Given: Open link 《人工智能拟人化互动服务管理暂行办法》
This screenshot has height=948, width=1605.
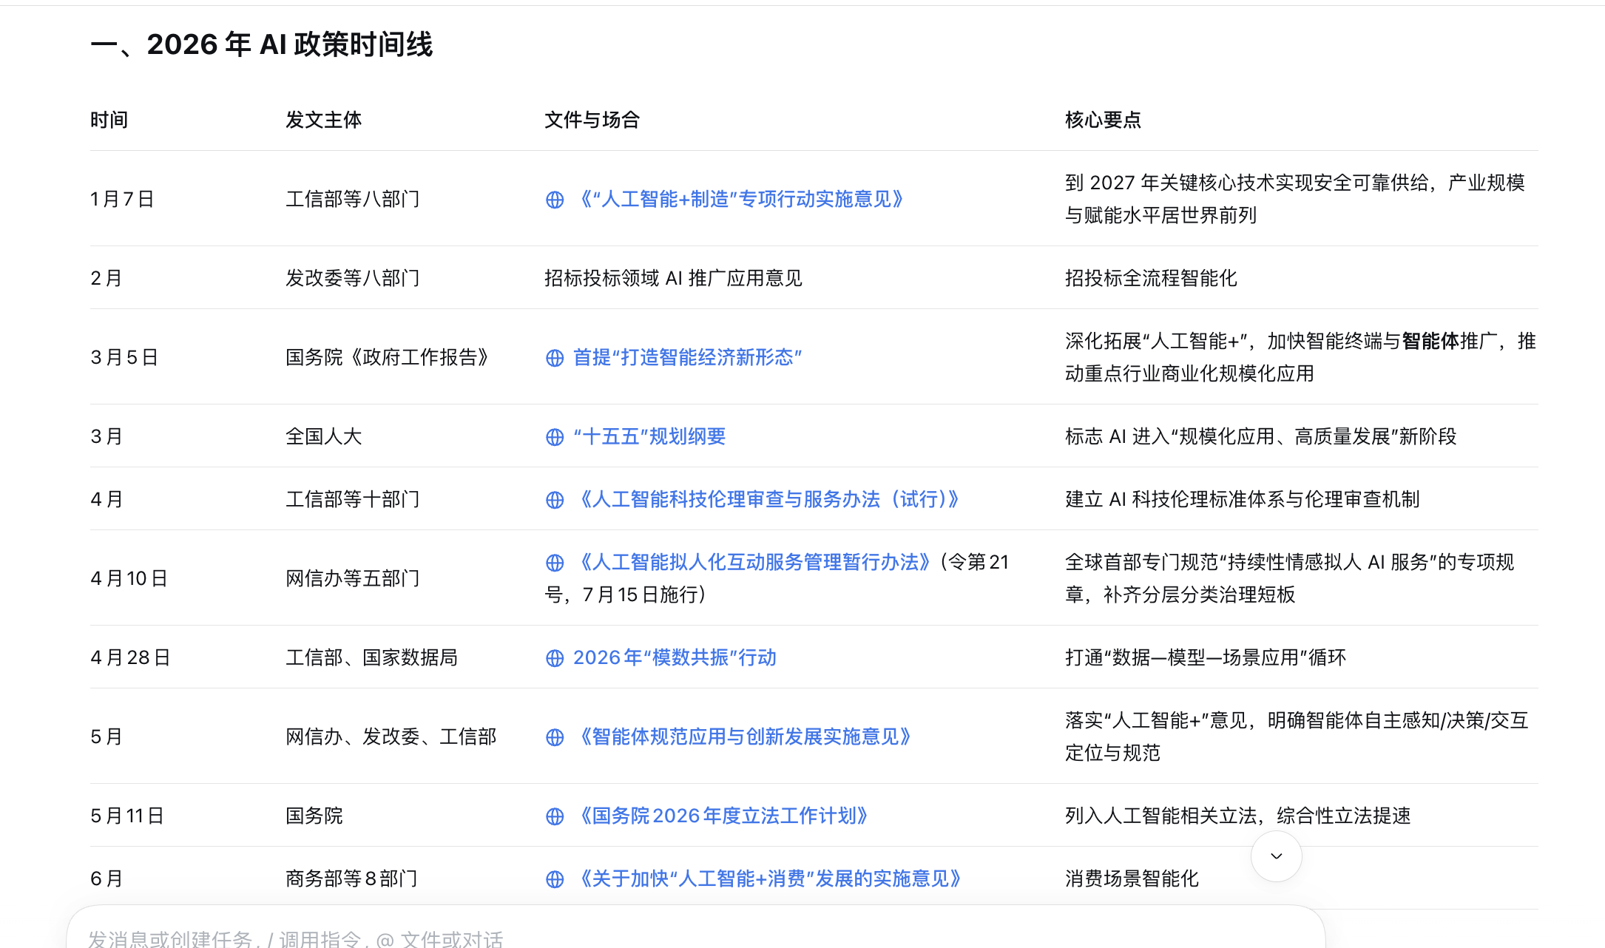Looking at the screenshot, I should [754, 562].
